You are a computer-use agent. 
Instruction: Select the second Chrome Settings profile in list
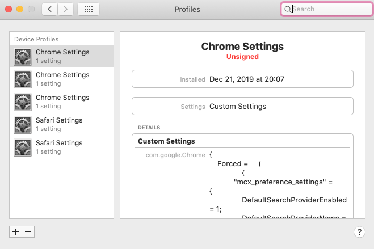(x=61, y=79)
